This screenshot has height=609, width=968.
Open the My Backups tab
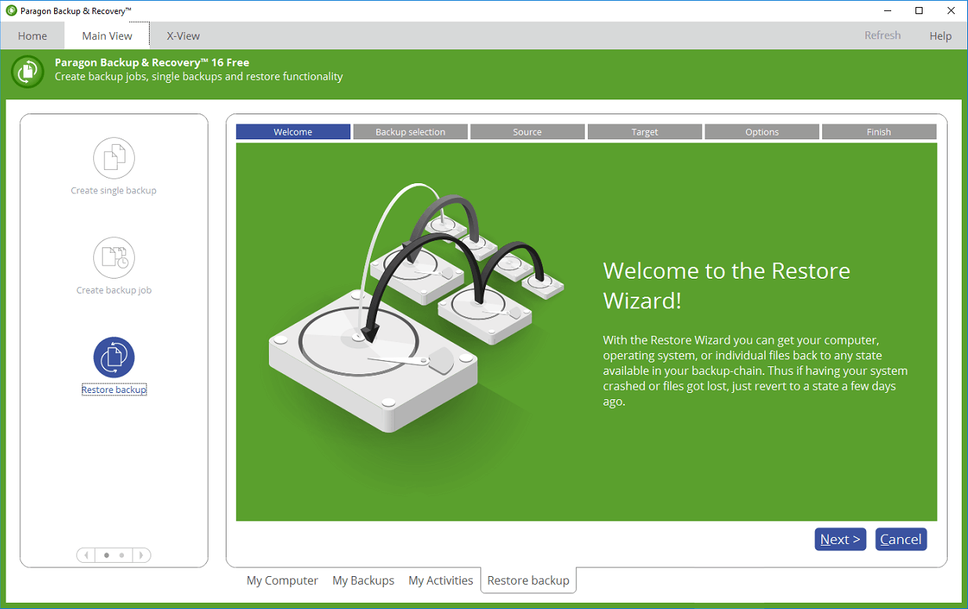[x=363, y=581]
